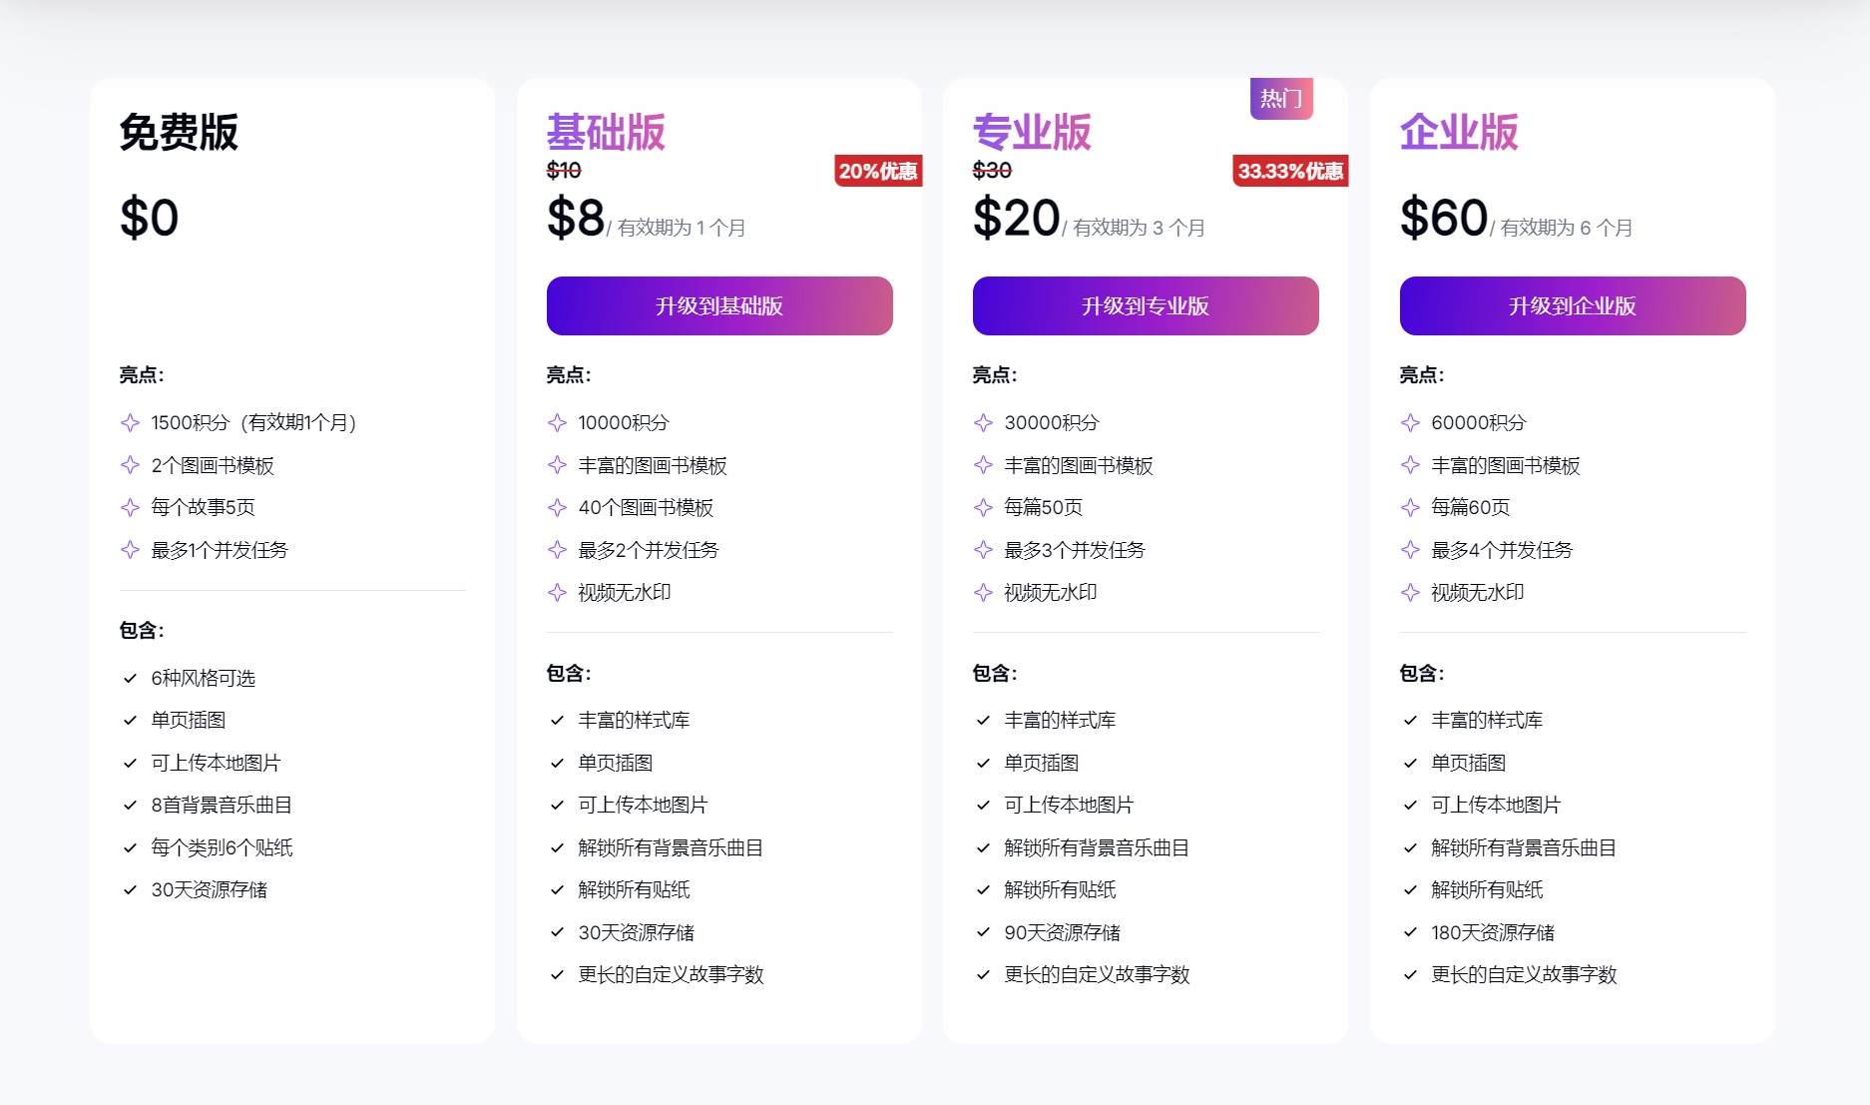The image size is (1870, 1105).
Task: Click the 升级到专业版 button
Action: coord(1145,305)
